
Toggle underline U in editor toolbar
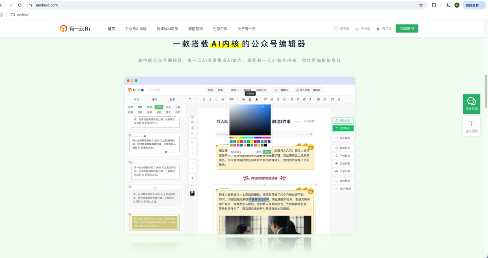pos(216,99)
